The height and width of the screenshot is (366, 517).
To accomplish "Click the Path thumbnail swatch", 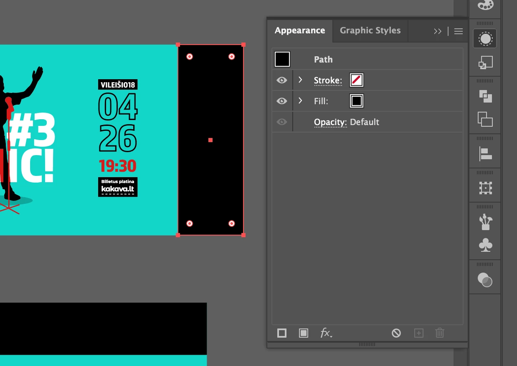I will pos(282,59).
